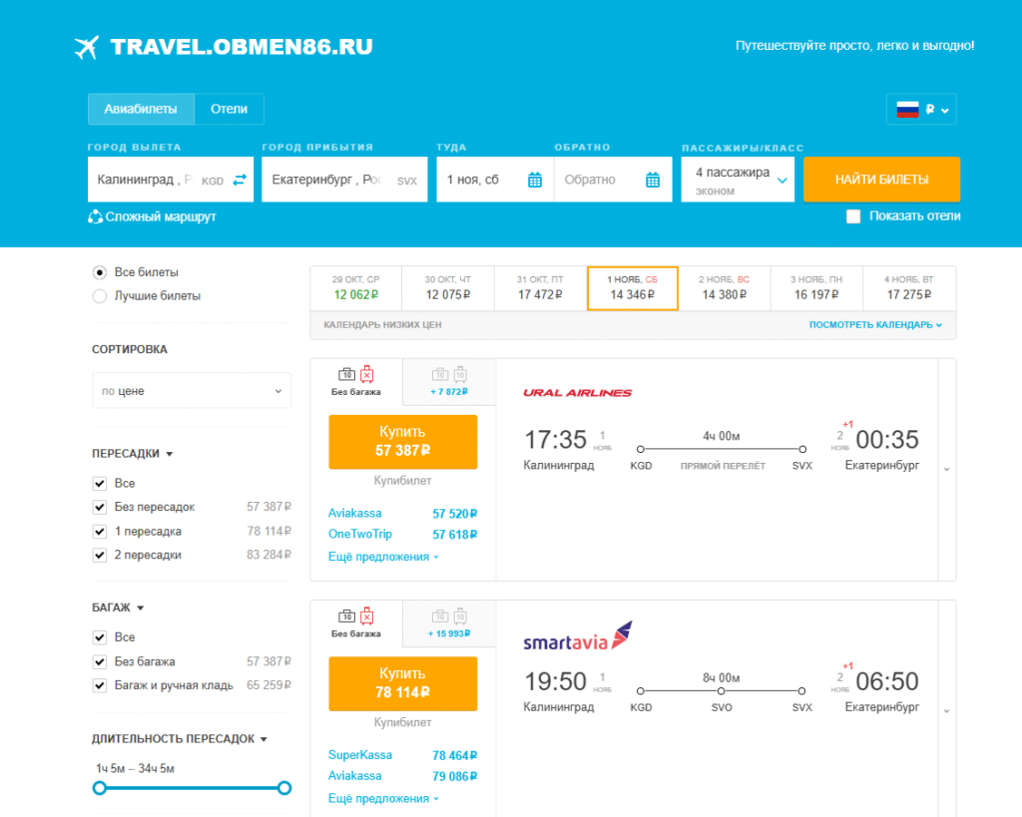Open calendar icon in return date field
The width and height of the screenshot is (1022, 817).
pos(653,180)
